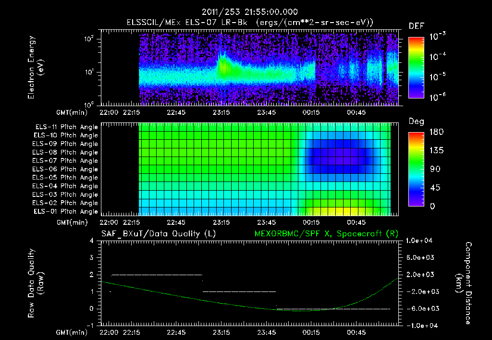Viewport: 492px width, 340px height.
Task: Click the 00:15 tick label under the pitch angle plot
Action: pyautogui.click(x=311, y=222)
